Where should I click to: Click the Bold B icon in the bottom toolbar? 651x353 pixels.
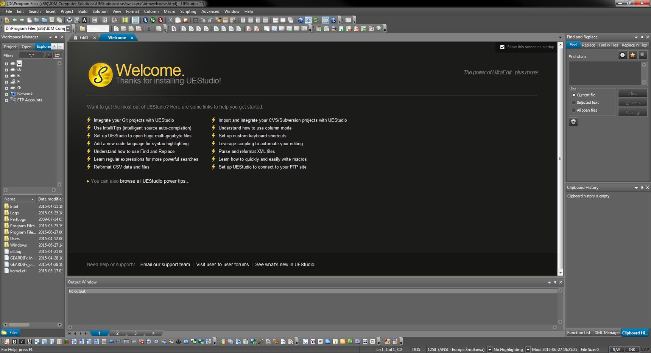coord(14,342)
